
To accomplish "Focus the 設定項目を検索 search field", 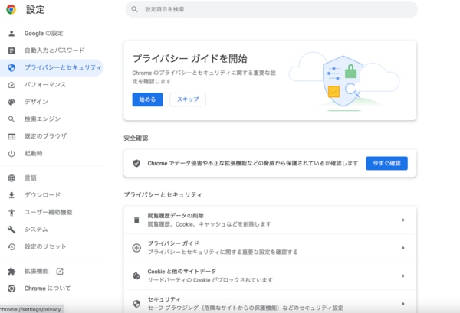I will 271,9.
